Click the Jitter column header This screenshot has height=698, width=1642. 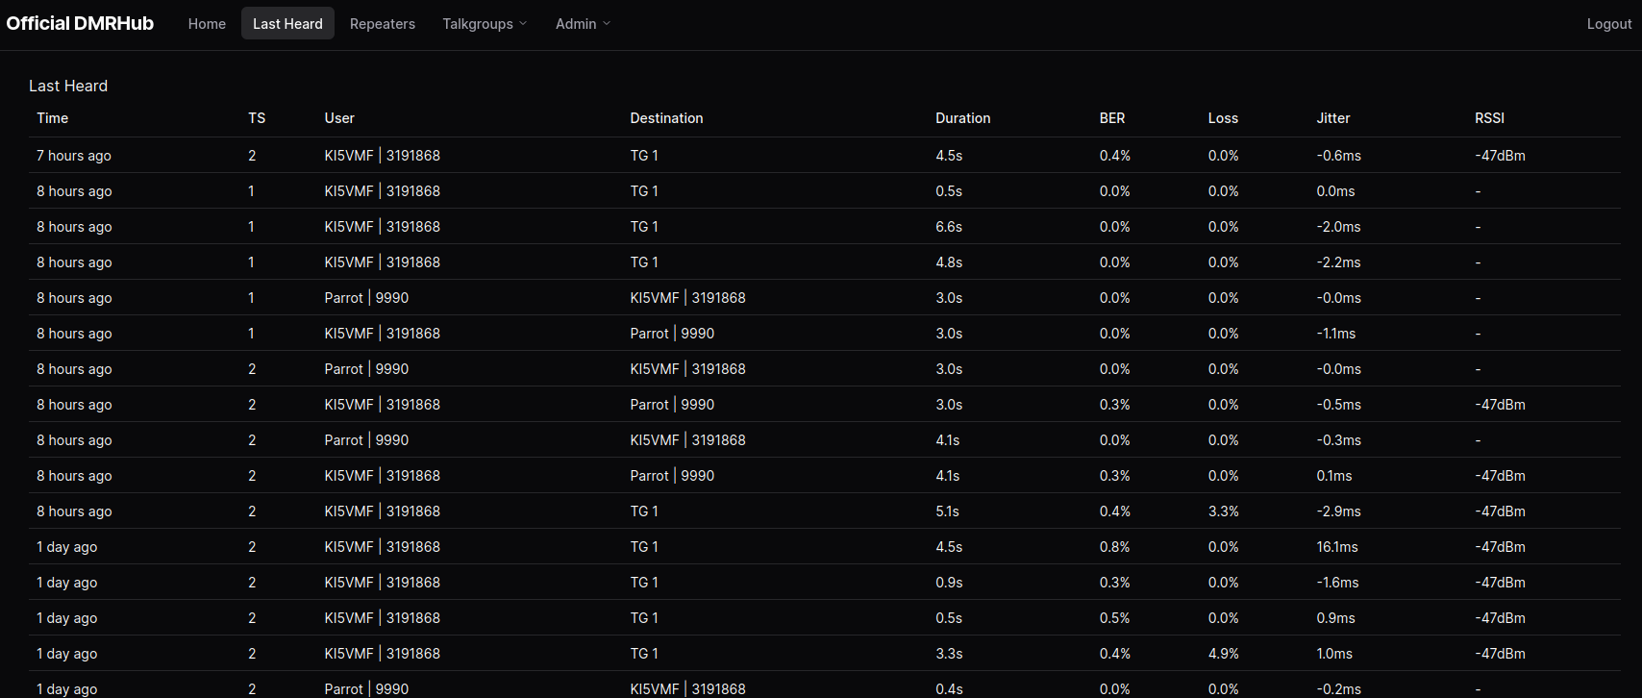point(1333,118)
